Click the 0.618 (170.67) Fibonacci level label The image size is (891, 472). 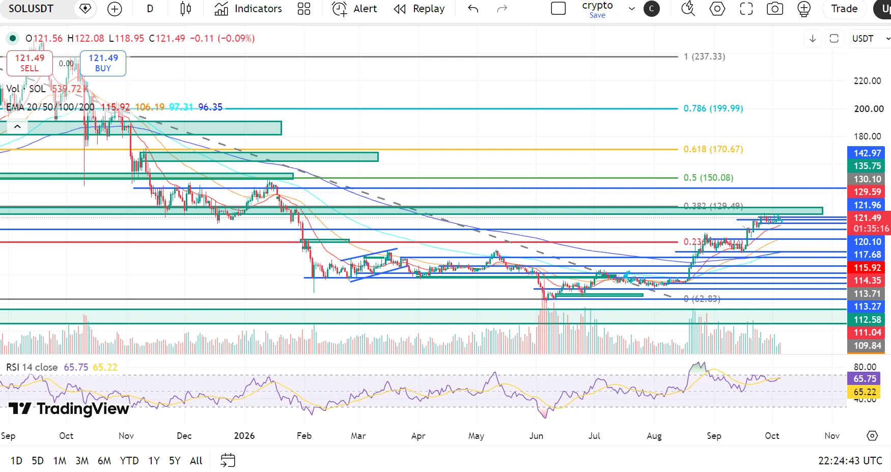(713, 149)
